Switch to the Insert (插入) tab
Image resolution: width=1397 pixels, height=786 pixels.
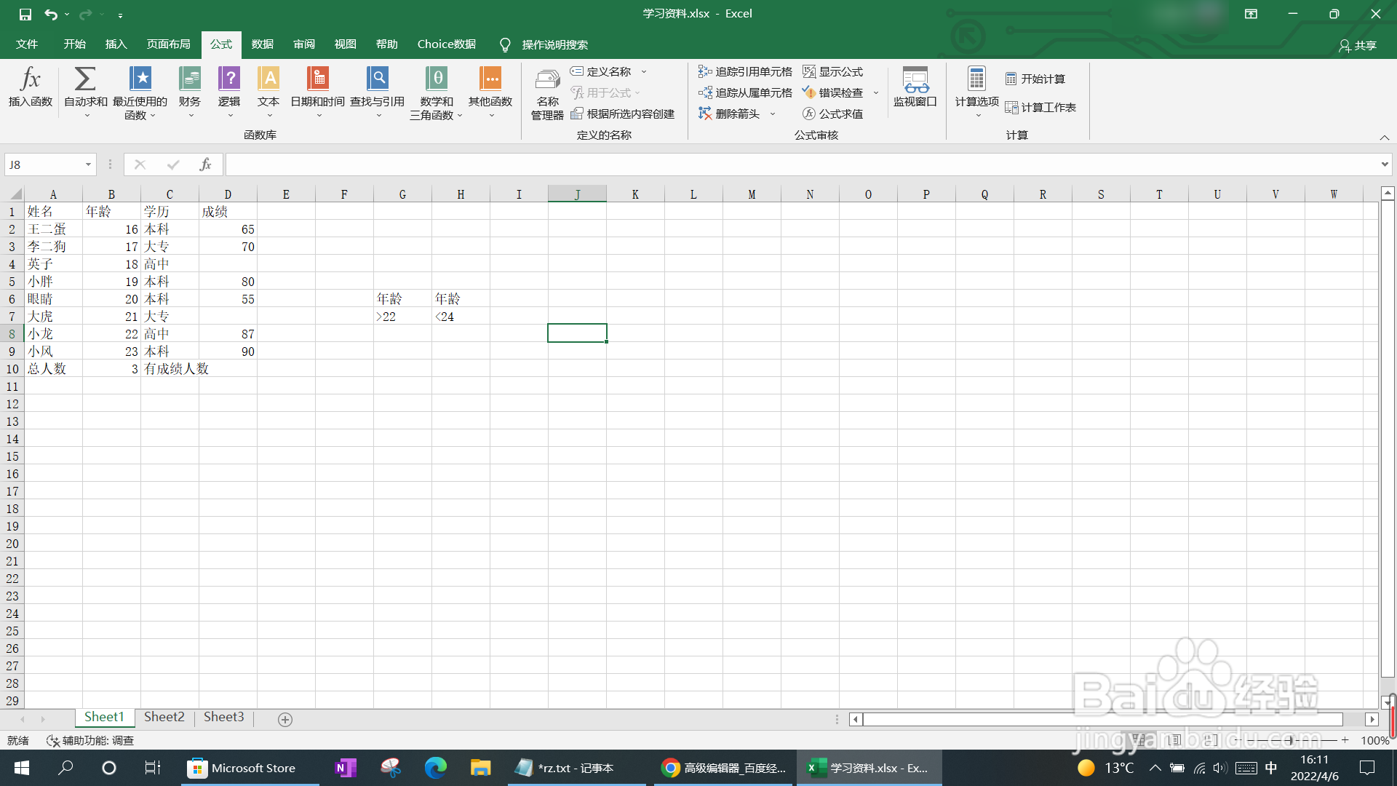pos(116,44)
